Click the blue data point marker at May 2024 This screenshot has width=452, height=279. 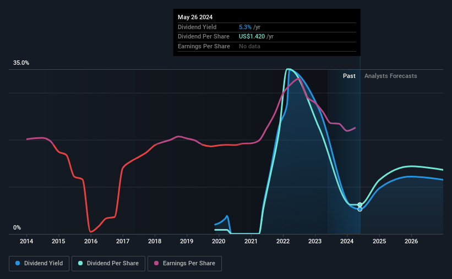[360, 209]
